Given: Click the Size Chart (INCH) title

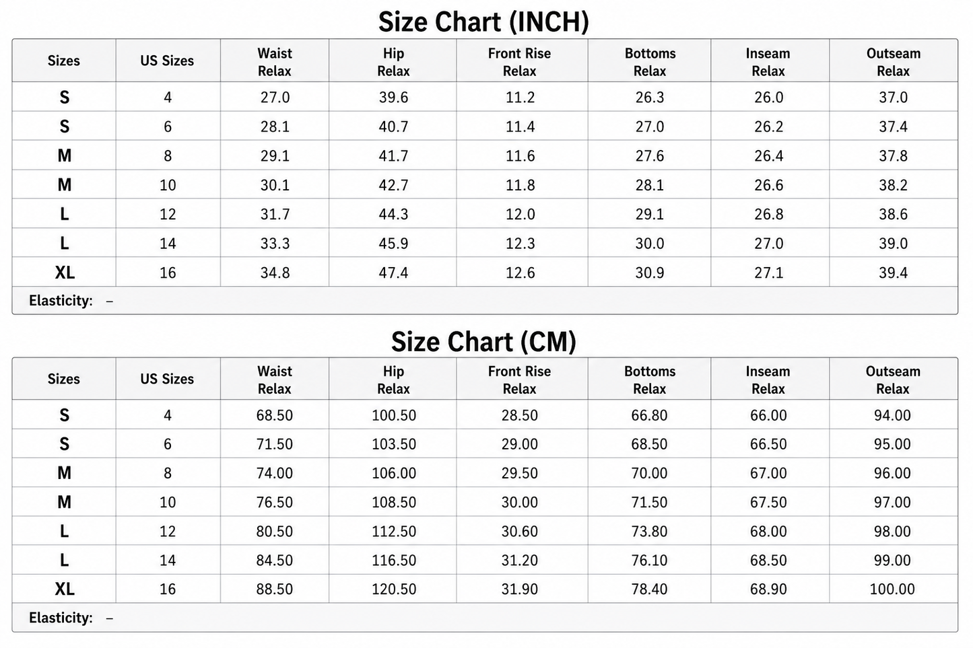Looking at the screenshot, I should pos(483,22).
